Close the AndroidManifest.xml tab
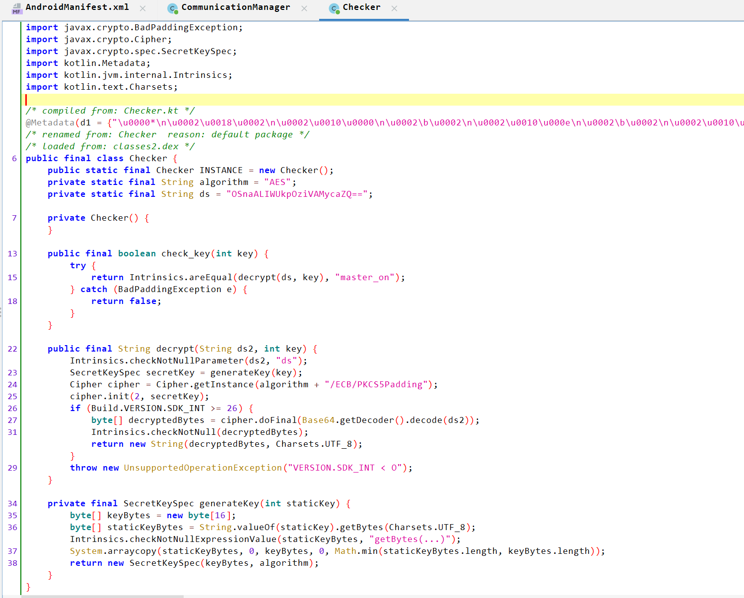Screen dimensions: 744x598 click(x=143, y=8)
